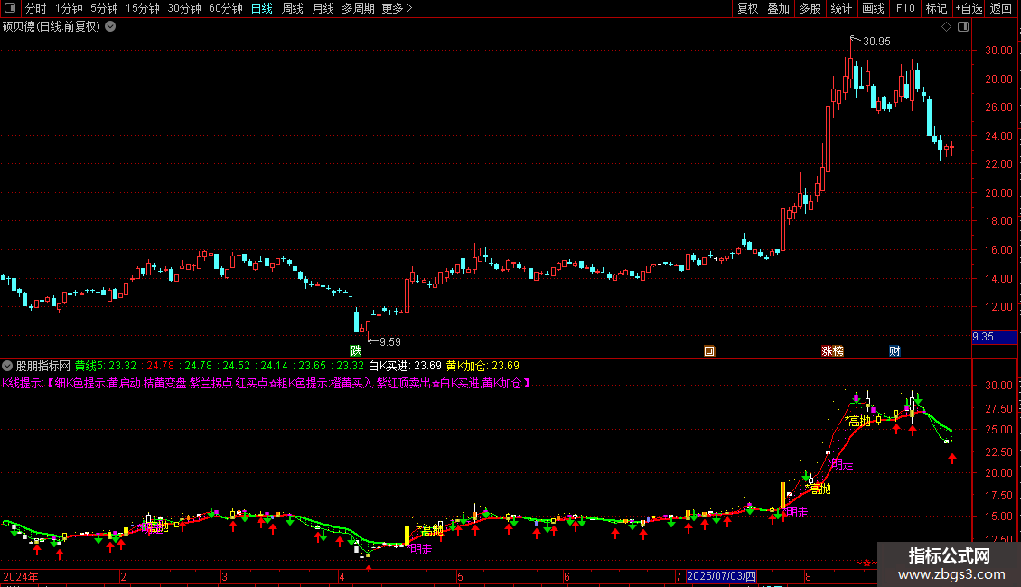Click the 2025/07/03/四 date label
The height and width of the screenshot is (587, 1021).
pos(721,576)
